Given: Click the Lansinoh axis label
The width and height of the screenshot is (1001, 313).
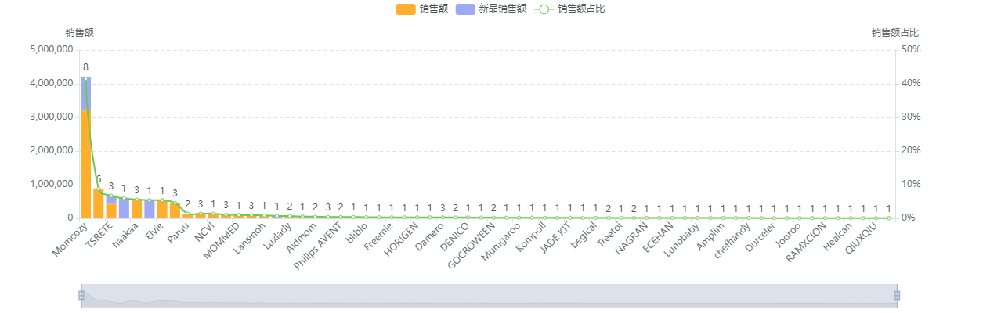Looking at the screenshot, I should click(250, 238).
